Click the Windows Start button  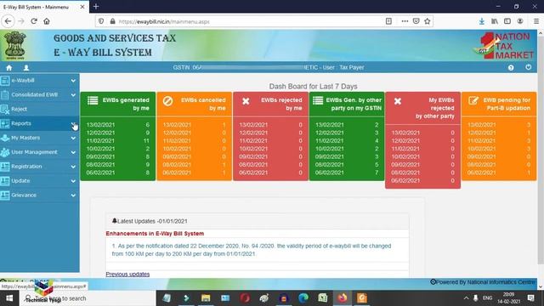pyautogui.click(x=9, y=298)
